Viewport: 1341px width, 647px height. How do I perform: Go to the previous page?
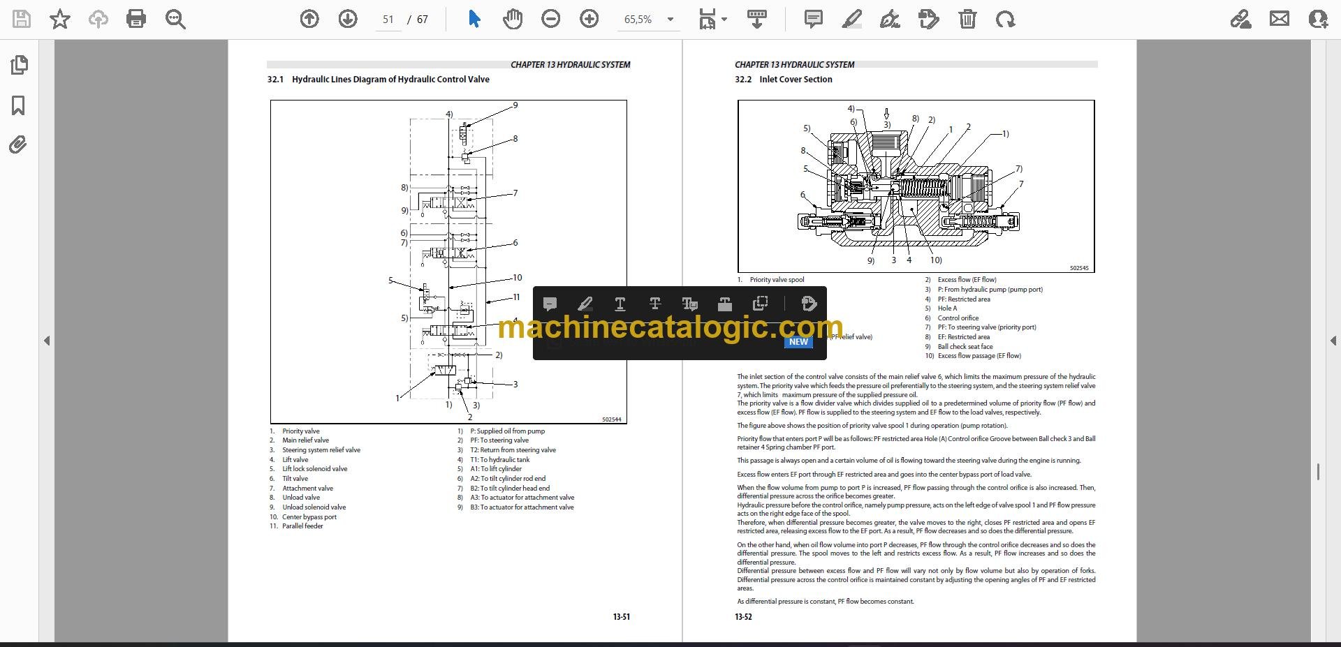(309, 20)
